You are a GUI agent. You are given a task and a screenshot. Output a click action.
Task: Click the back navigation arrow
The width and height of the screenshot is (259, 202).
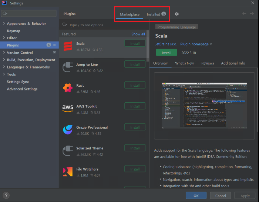[x=244, y=14]
